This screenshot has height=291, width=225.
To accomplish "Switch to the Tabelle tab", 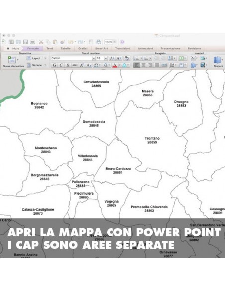I will pos(65,48).
